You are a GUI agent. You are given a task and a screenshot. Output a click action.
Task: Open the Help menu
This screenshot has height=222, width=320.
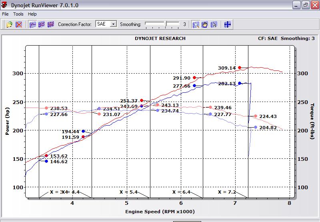pos(32,14)
